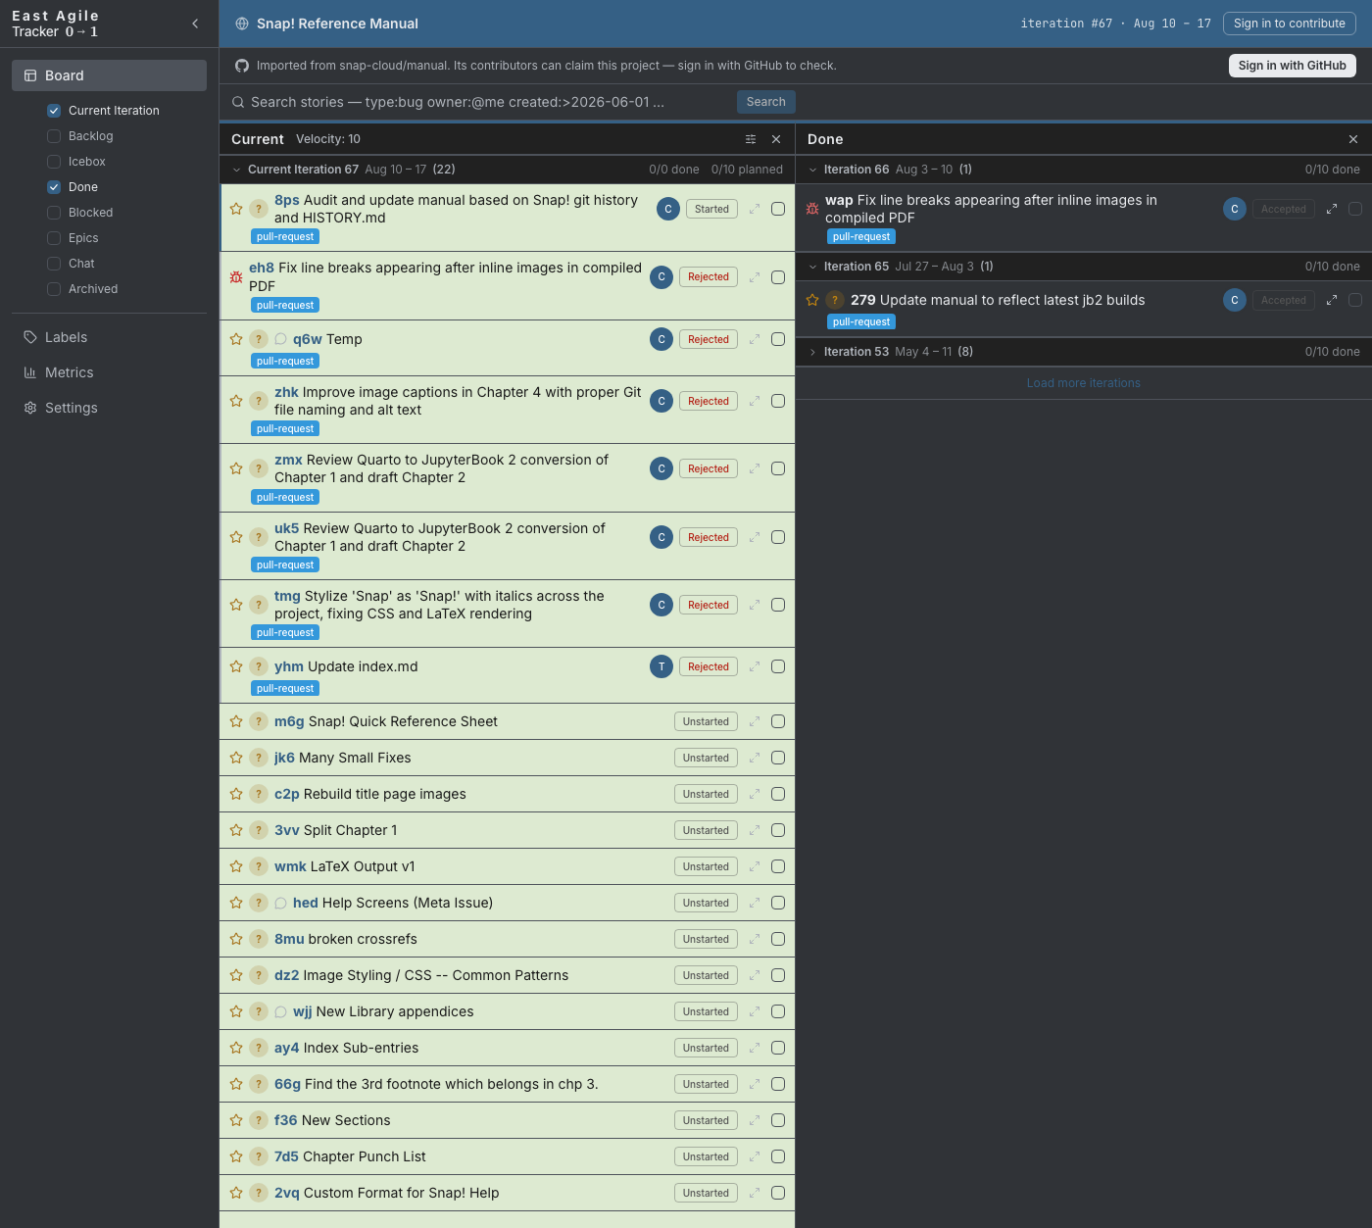Screen dimensions: 1372x1228
Task: Enable the Archived panel checkbox
Action: tap(54, 289)
